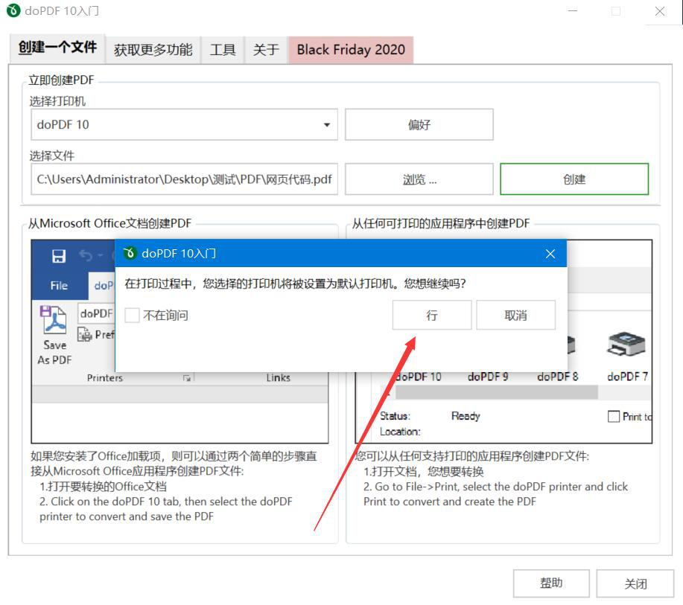Toggle the Print to file checkbox
The image size is (683, 605).
coord(613,417)
